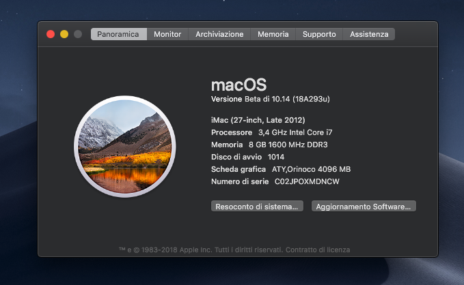The width and height of the screenshot is (464, 285).
Task: Click processor value 3,4 GHz Intel Core i7
Action: [295, 132]
